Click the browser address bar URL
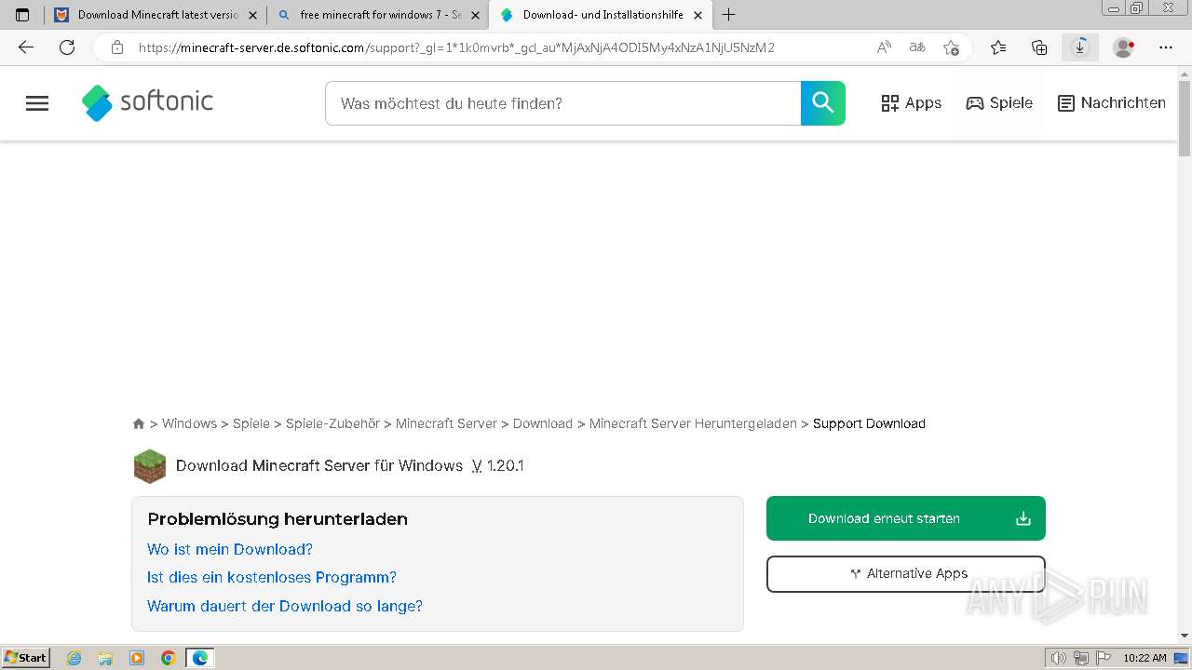The image size is (1192, 670). tap(456, 47)
